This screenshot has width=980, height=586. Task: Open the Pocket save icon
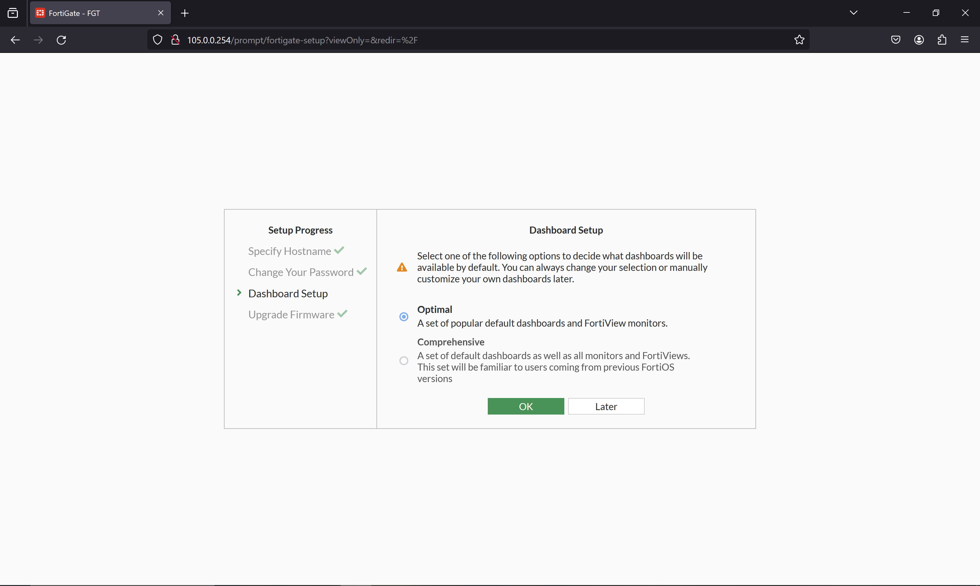[x=896, y=40]
